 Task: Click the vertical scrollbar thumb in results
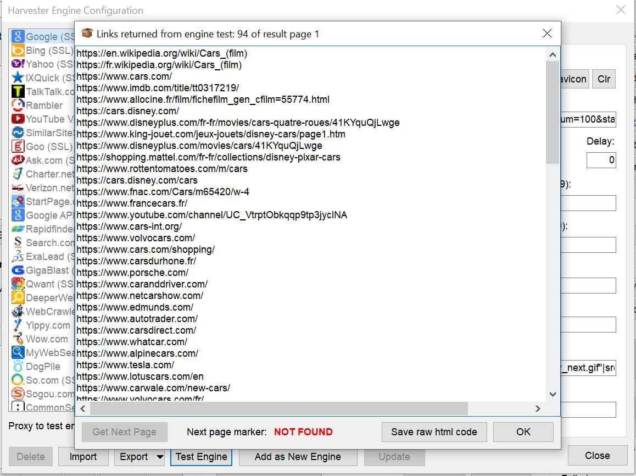pos(553,113)
